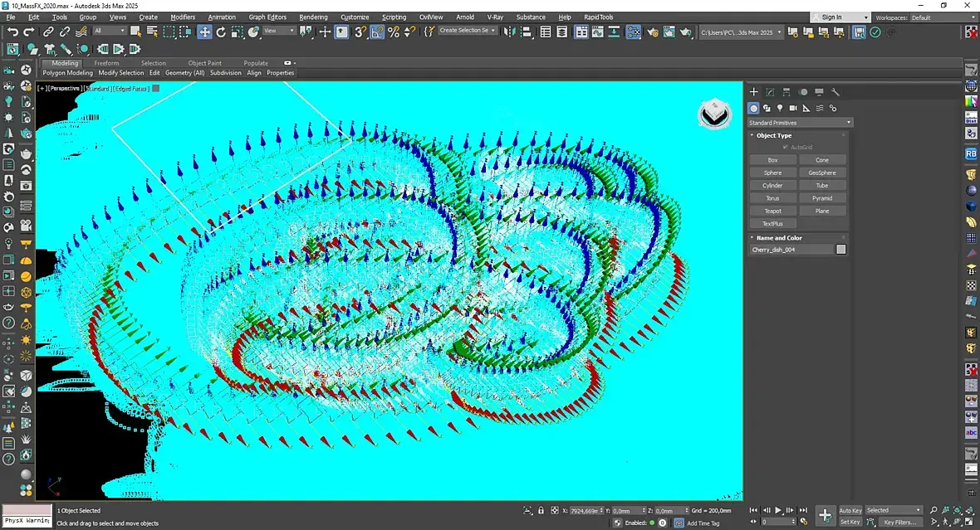
Task: Open Render Setup teapot icon
Action: click(x=653, y=32)
